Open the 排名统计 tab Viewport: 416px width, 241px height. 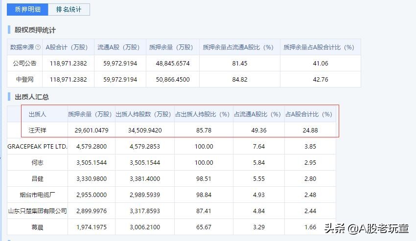[69, 9]
